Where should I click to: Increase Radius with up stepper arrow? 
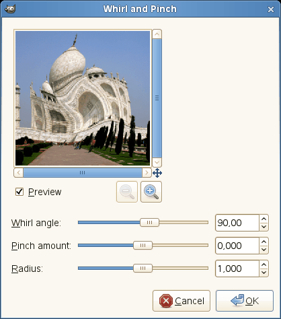[264, 264]
